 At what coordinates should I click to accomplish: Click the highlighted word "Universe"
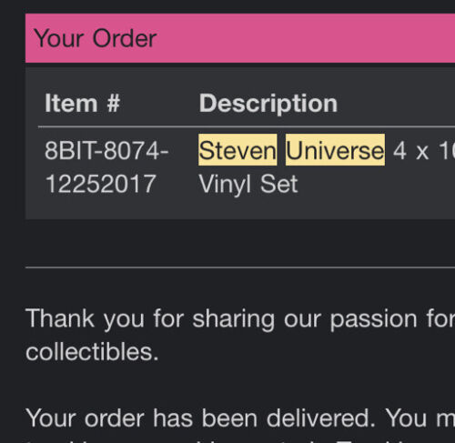point(335,150)
